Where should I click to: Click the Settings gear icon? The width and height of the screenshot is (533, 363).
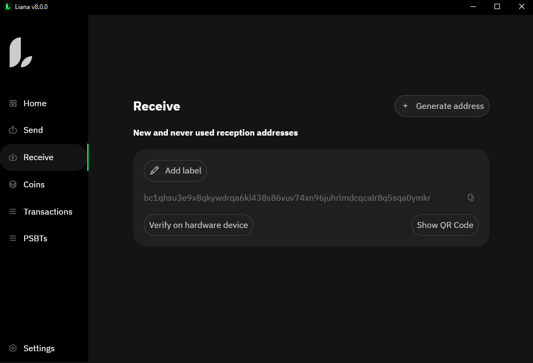pyautogui.click(x=13, y=349)
